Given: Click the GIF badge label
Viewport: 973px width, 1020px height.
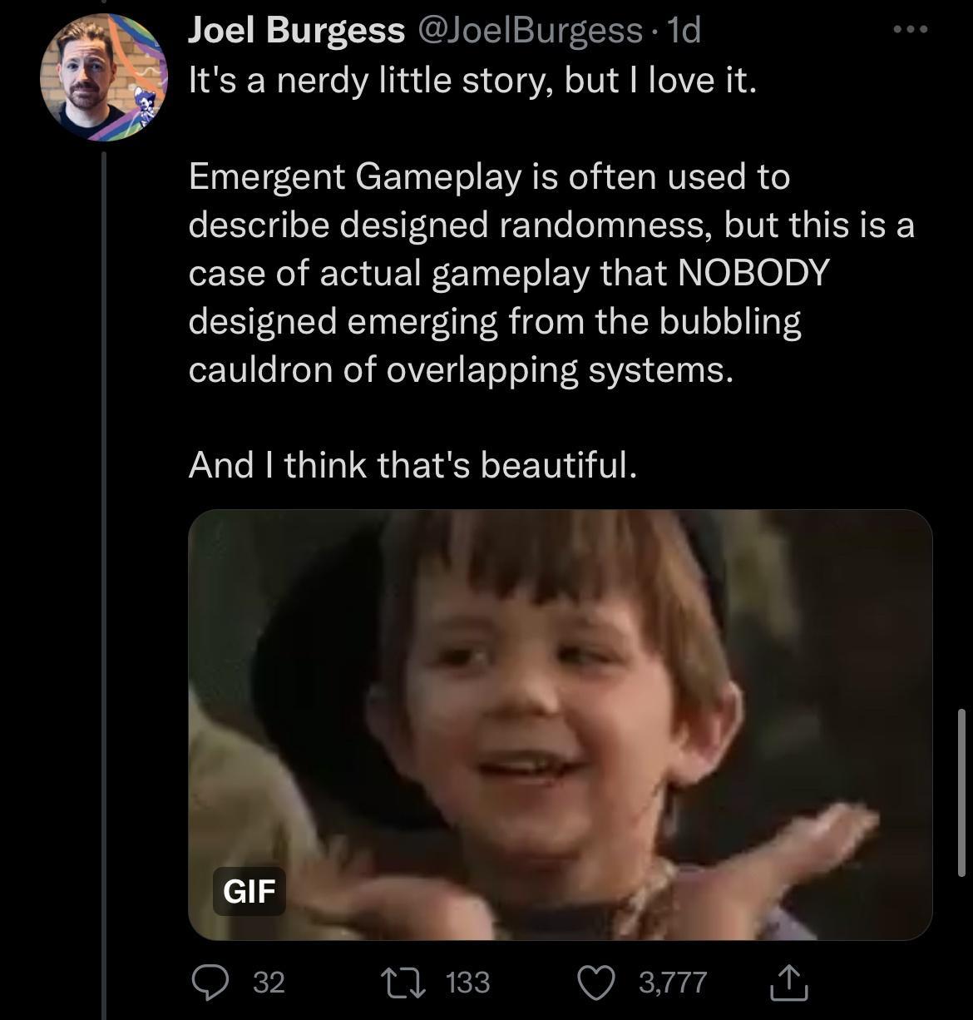Looking at the screenshot, I should [x=249, y=891].
